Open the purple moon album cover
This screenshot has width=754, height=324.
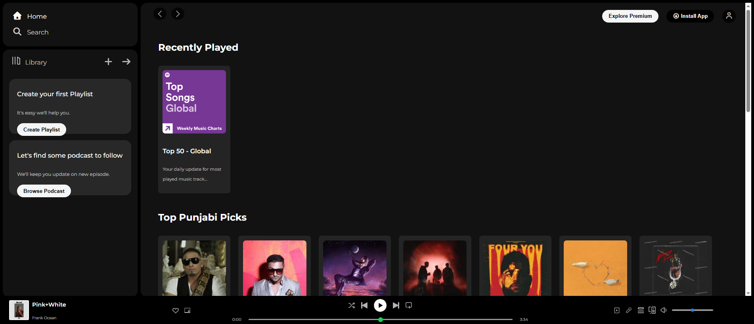point(355,268)
